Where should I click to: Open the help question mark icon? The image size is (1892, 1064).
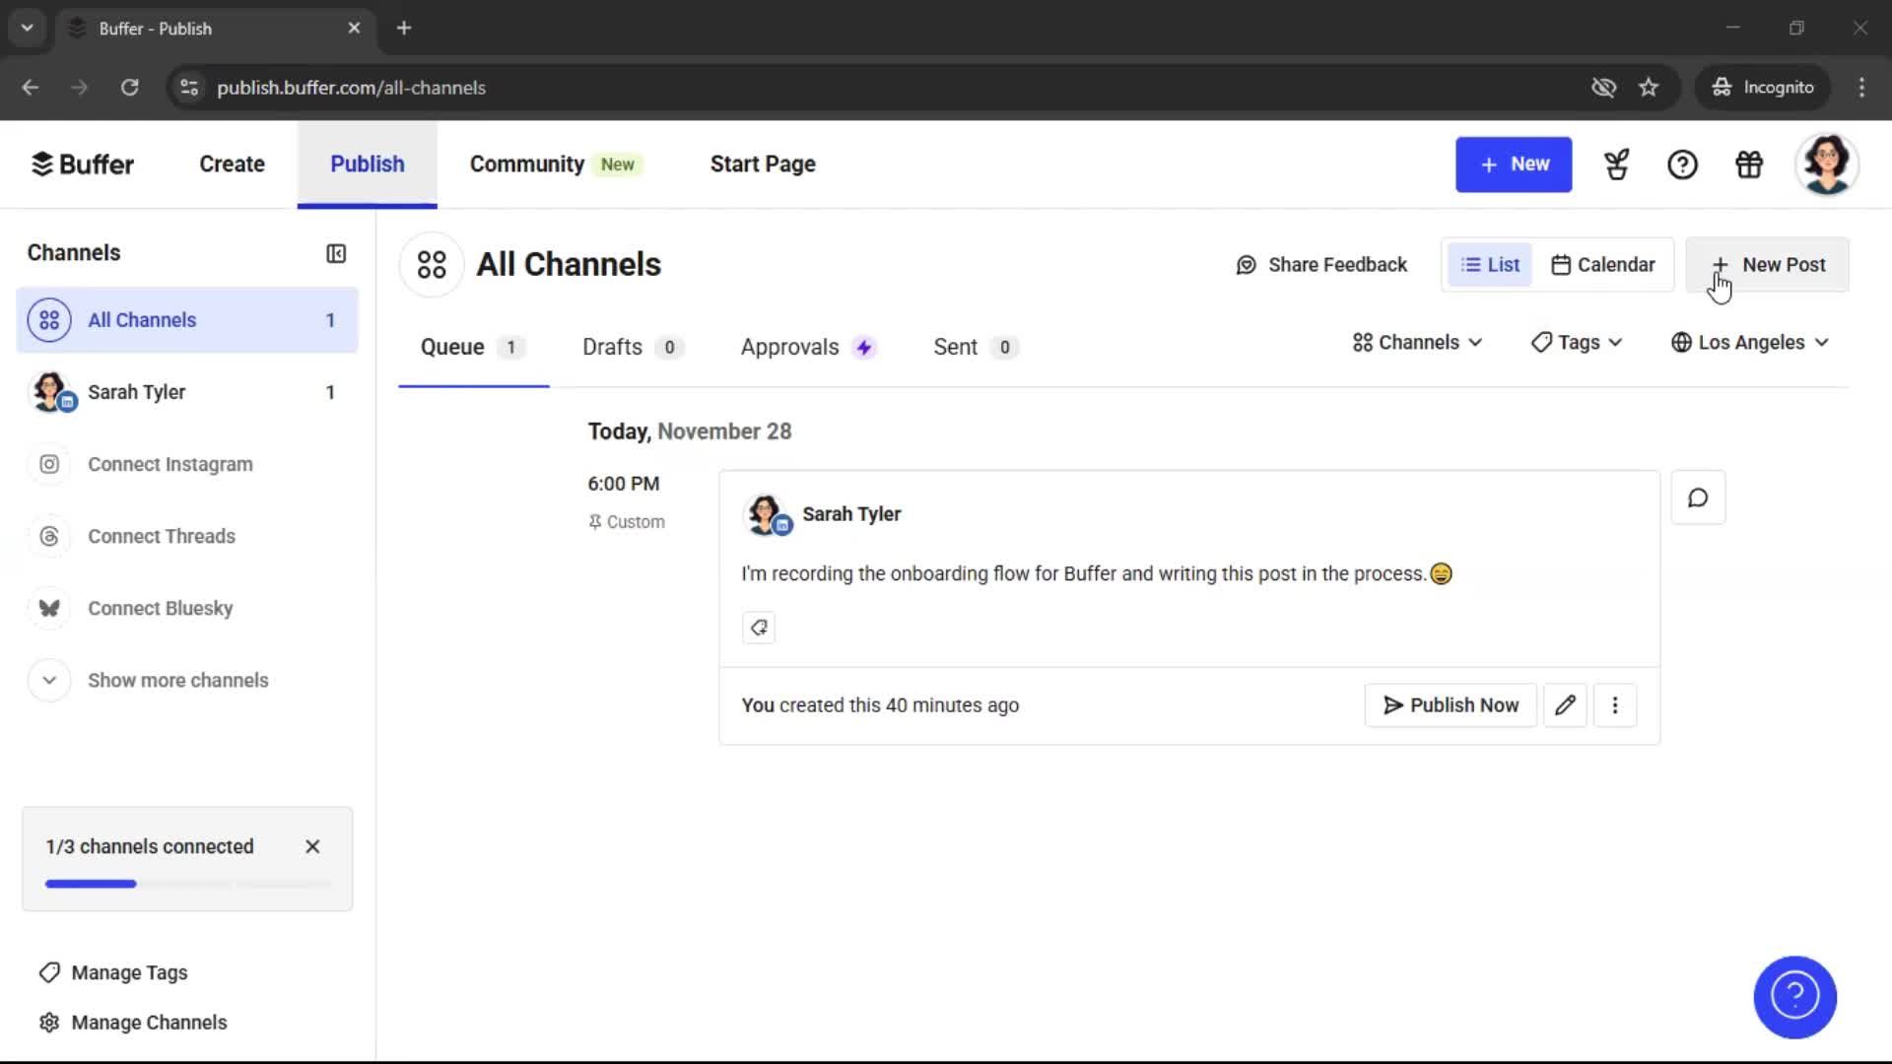tap(1683, 165)
